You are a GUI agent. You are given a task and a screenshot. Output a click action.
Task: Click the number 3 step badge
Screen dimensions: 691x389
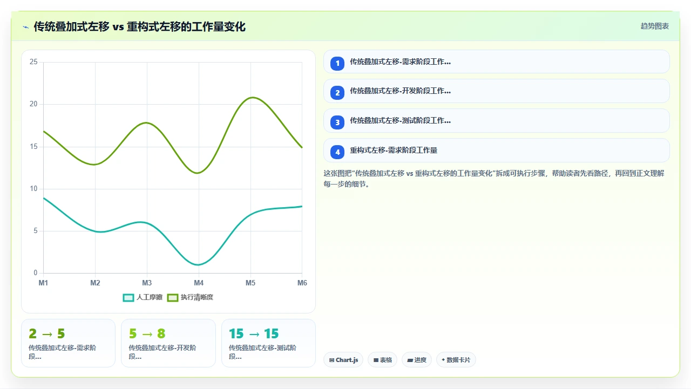coord(337,122)
